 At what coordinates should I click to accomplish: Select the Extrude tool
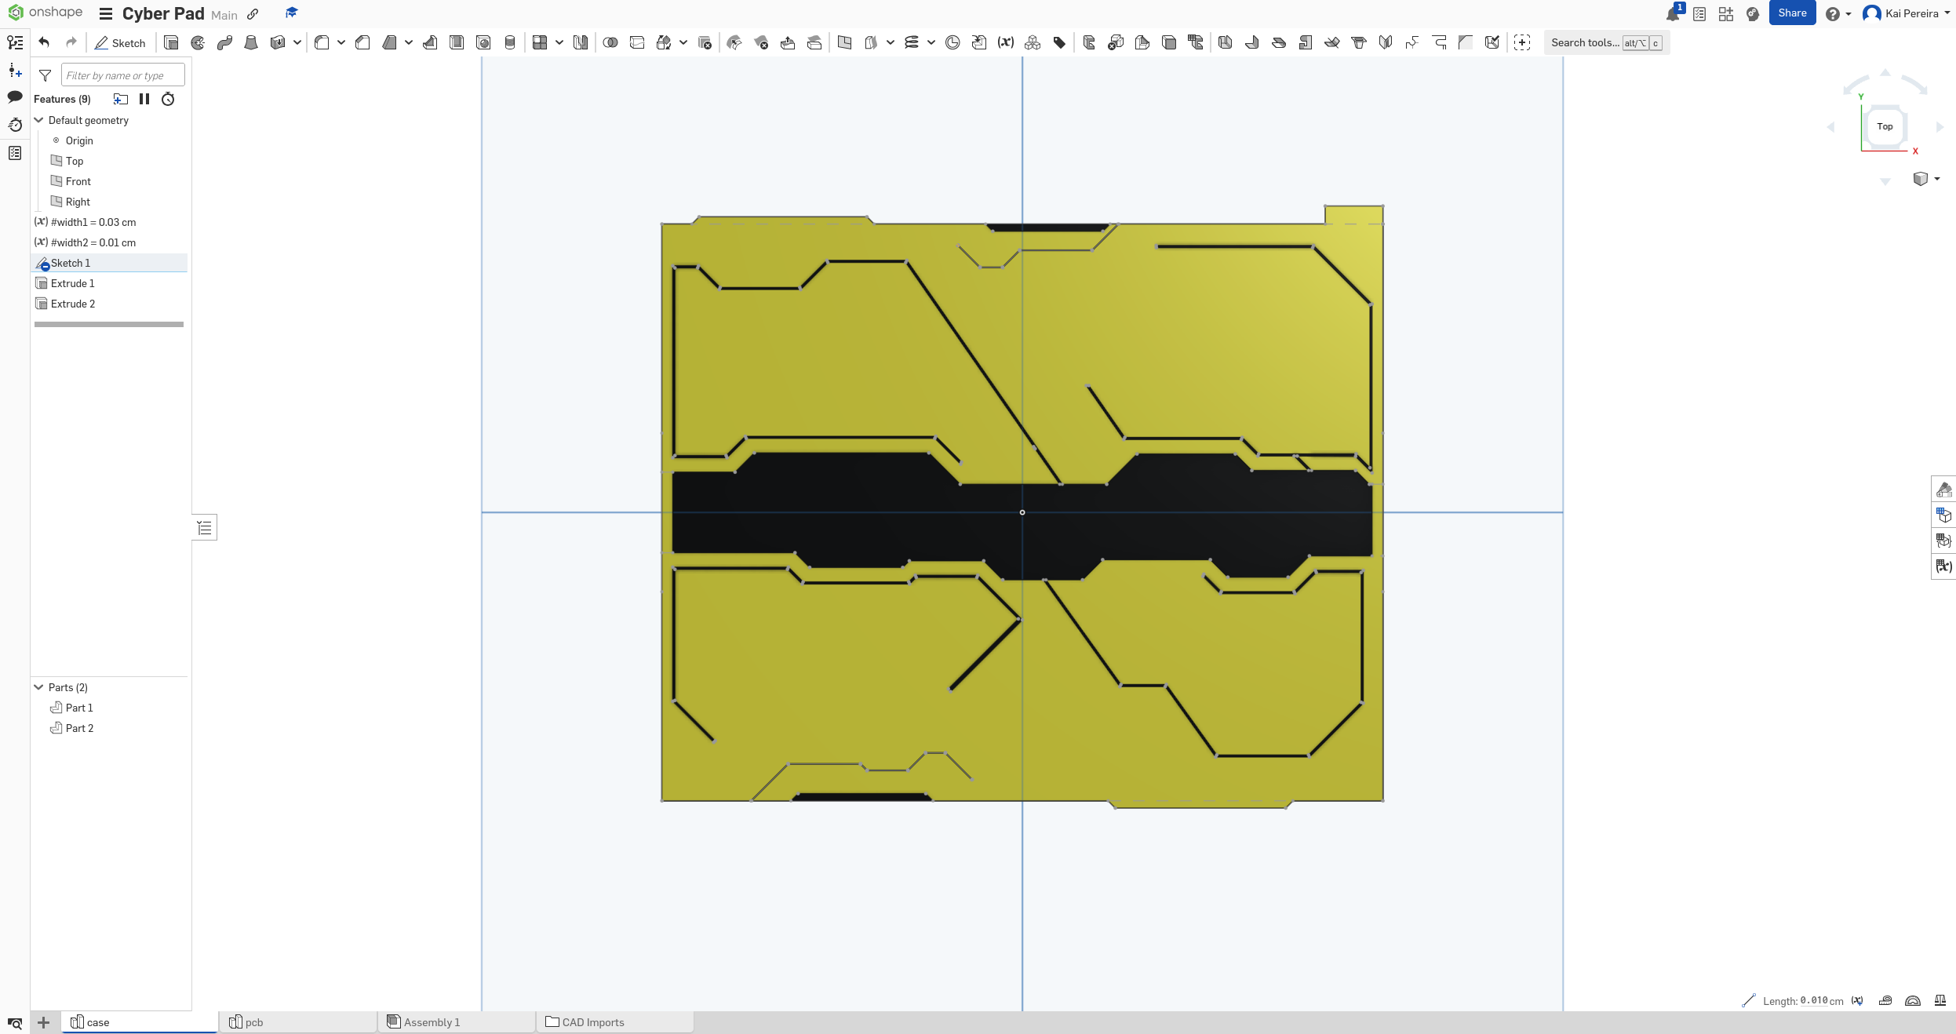(x=171, y=42)
